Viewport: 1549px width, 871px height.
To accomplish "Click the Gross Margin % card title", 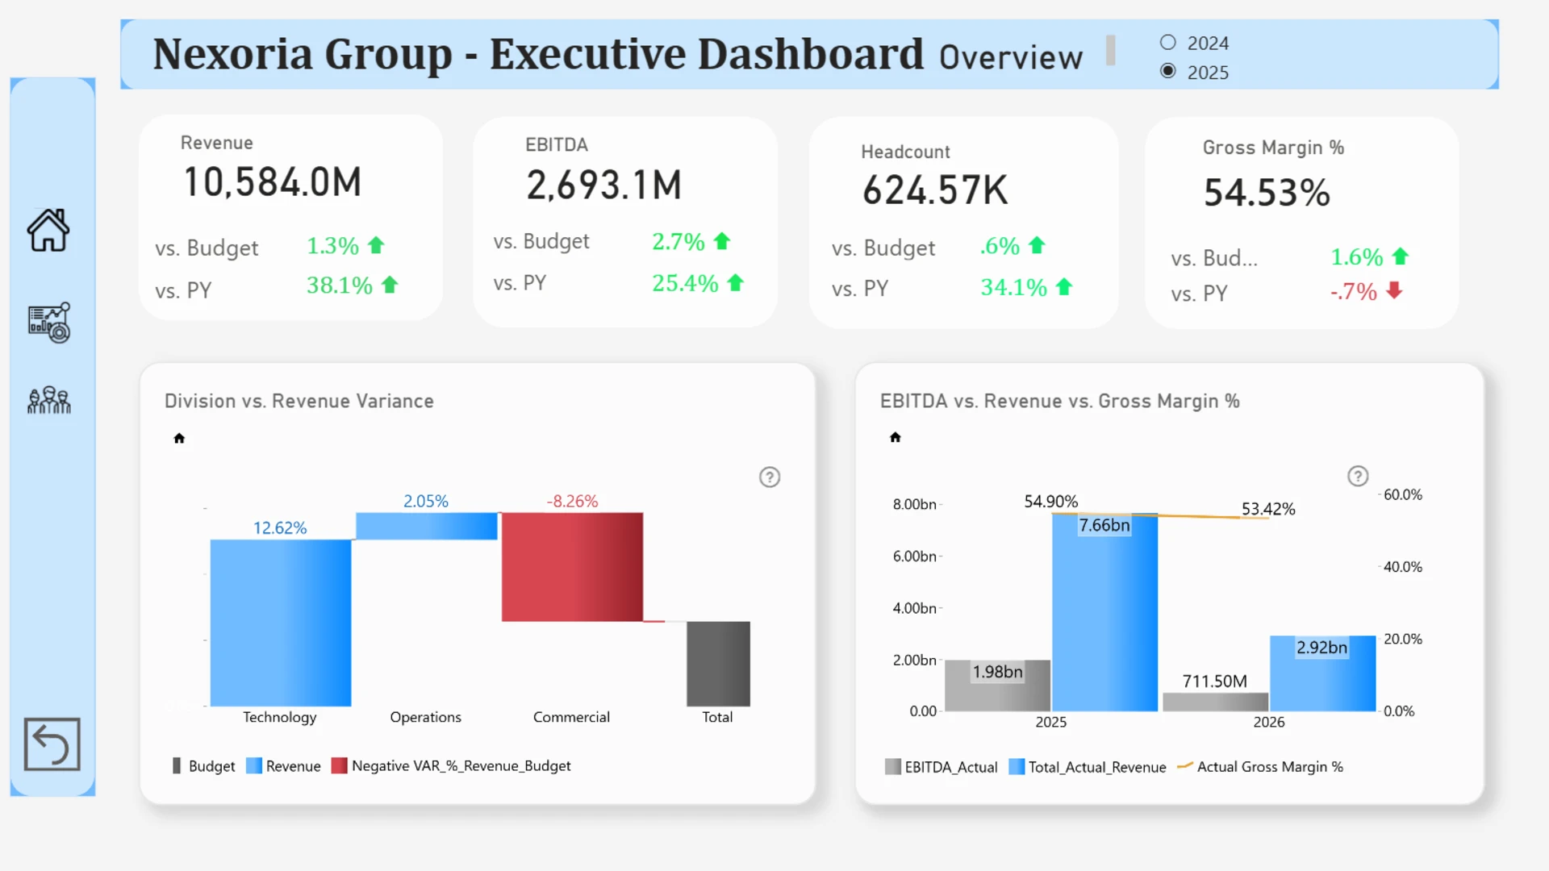I will (x=1272, y=148).
